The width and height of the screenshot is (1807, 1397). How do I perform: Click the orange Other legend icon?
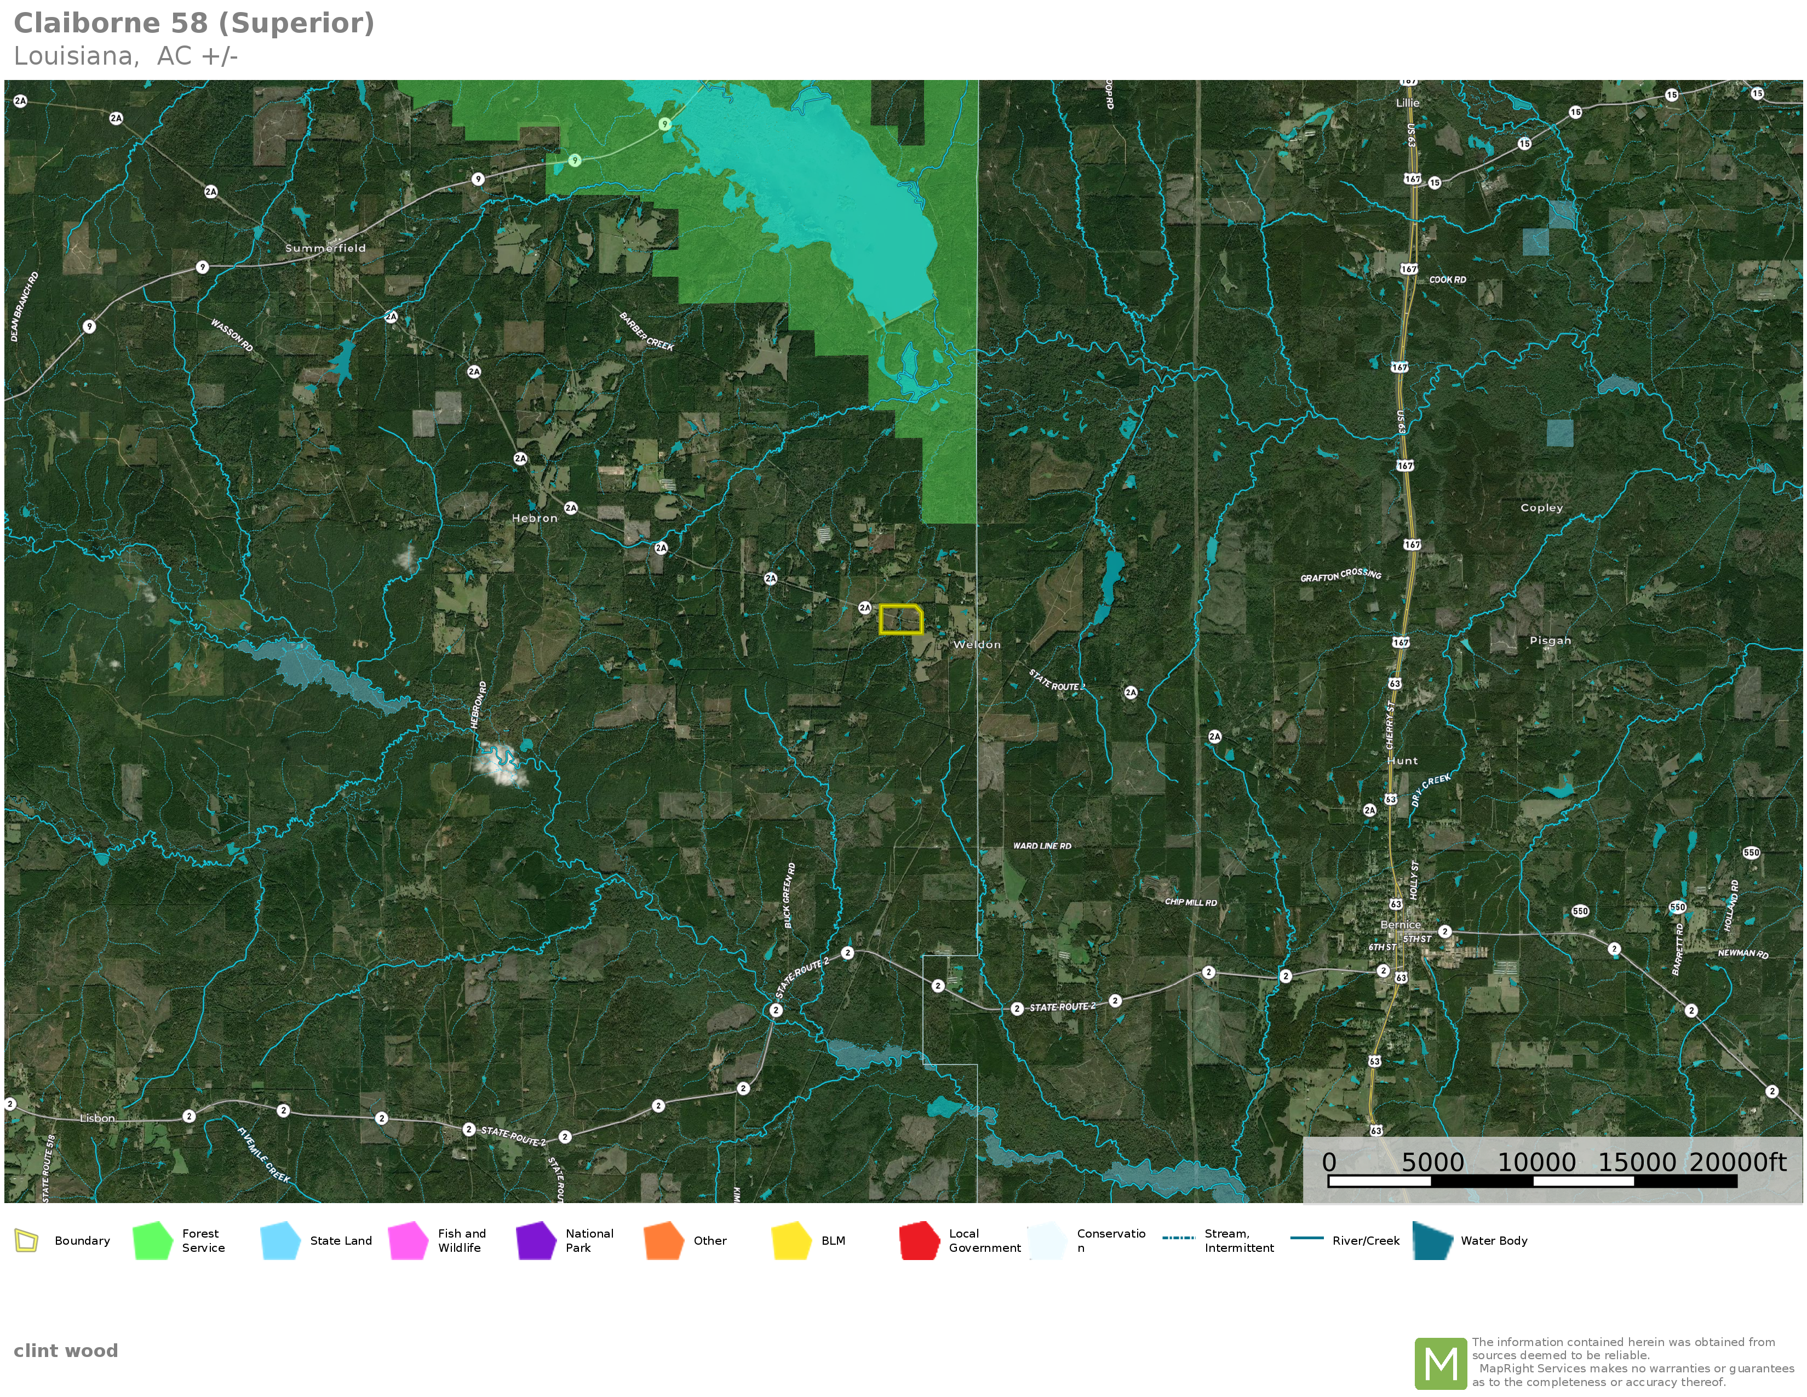coord(663,1240)
